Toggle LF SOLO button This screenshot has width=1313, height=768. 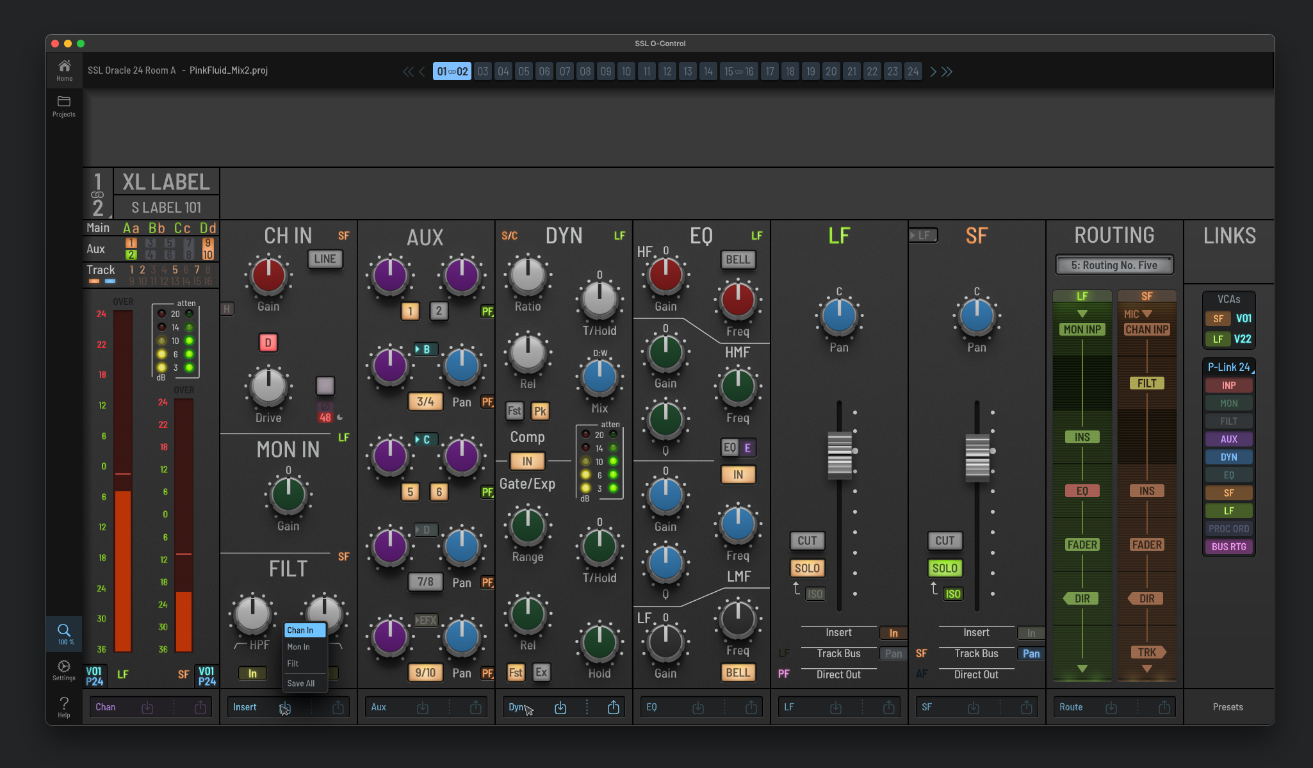point(807,568)
